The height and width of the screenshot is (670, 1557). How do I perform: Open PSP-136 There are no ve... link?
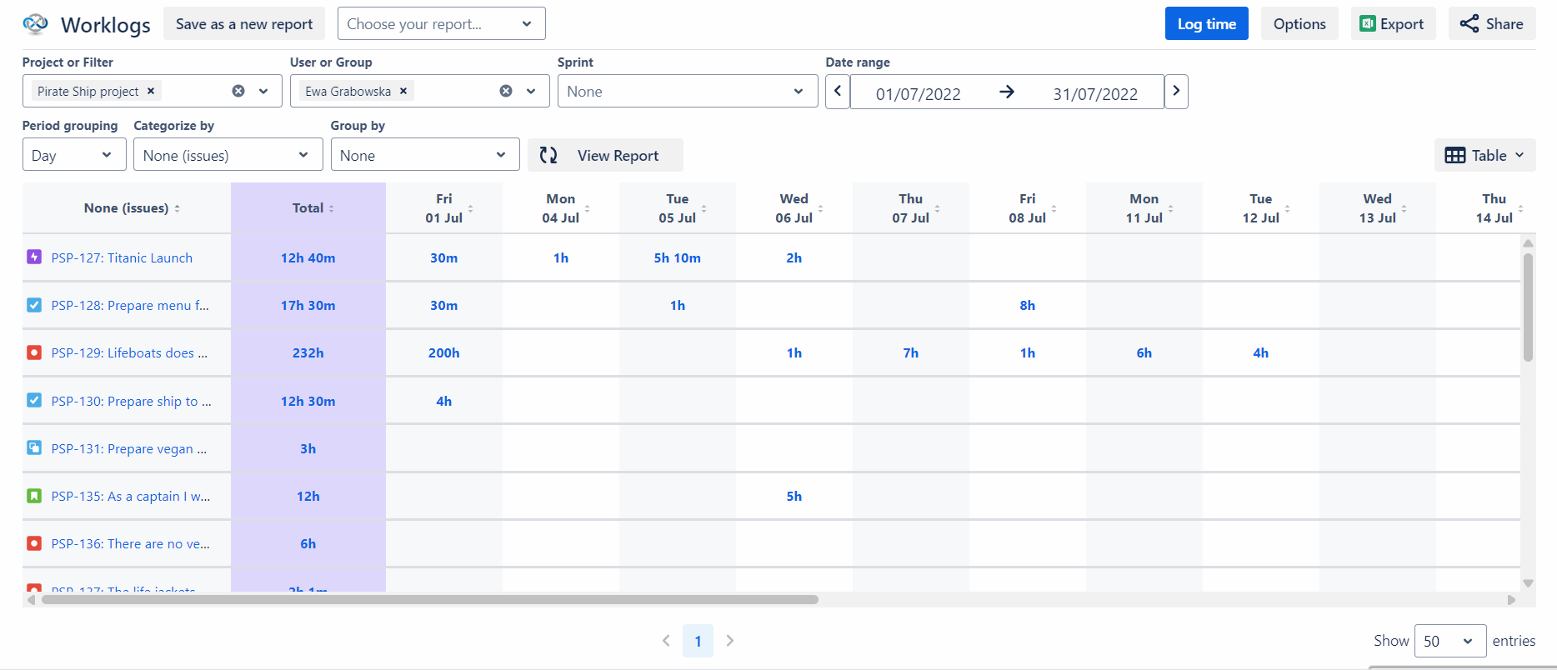coord(131,543)
